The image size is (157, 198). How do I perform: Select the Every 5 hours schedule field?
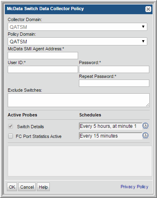click(110, 126)
